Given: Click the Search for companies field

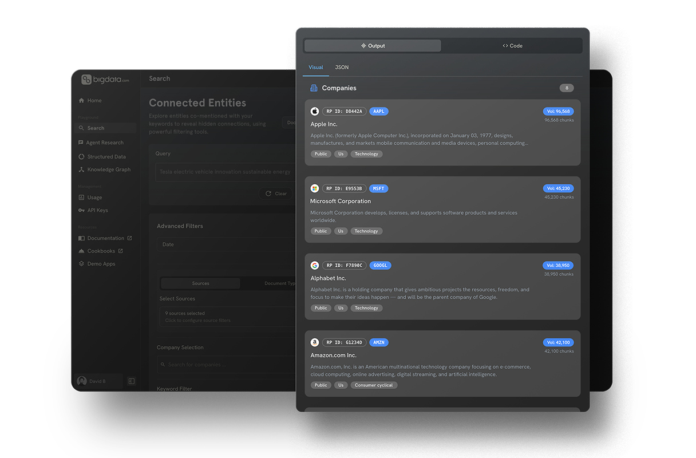Looking at the screenshot, I should (227, 365).
